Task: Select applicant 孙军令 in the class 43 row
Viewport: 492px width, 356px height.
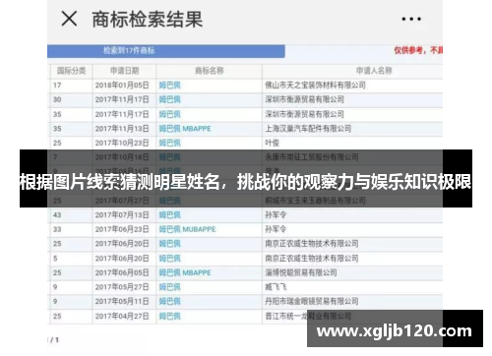Action: pyautogui.click(x=276, y=214)
